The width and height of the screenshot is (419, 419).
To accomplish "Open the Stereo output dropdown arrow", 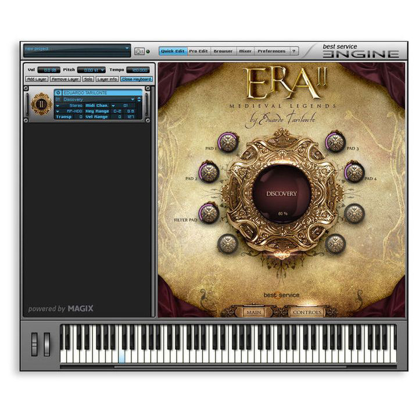I will coord(58,106).
